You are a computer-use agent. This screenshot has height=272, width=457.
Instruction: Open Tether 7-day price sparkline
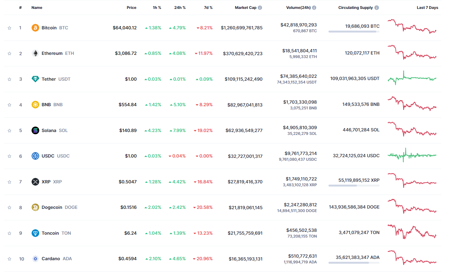(412, 78)
